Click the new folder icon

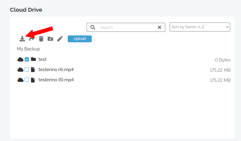(50, 39)
